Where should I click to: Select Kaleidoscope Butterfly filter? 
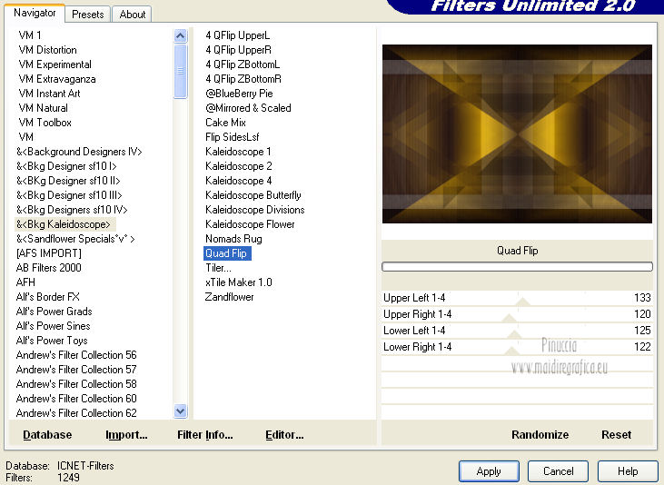pyautogui.click(x=253, y=195)
